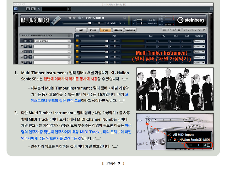Click the MIDI activity icon beside First Contact header
This screenshot has width=226, height=171.
coord(79,18)
